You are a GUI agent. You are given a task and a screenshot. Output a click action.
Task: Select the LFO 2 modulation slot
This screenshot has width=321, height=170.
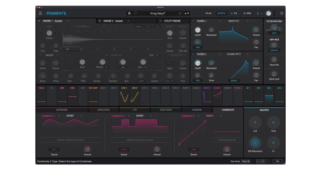[134, 95]
